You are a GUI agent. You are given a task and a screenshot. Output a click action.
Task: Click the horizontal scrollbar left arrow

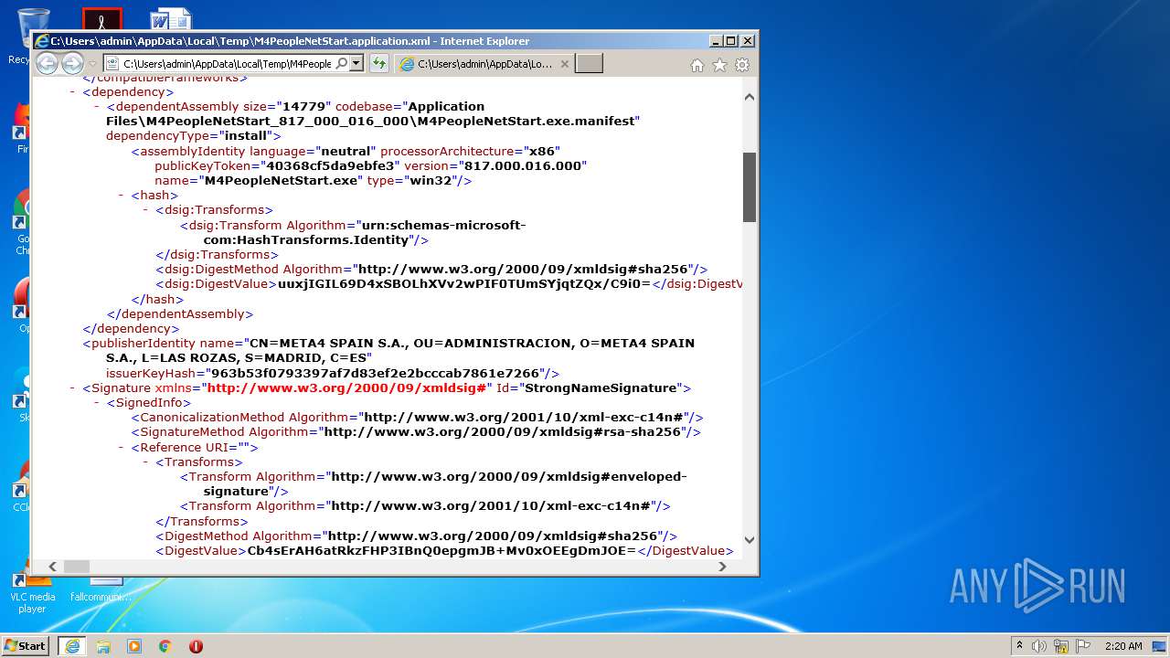click(x=52, y=567)
